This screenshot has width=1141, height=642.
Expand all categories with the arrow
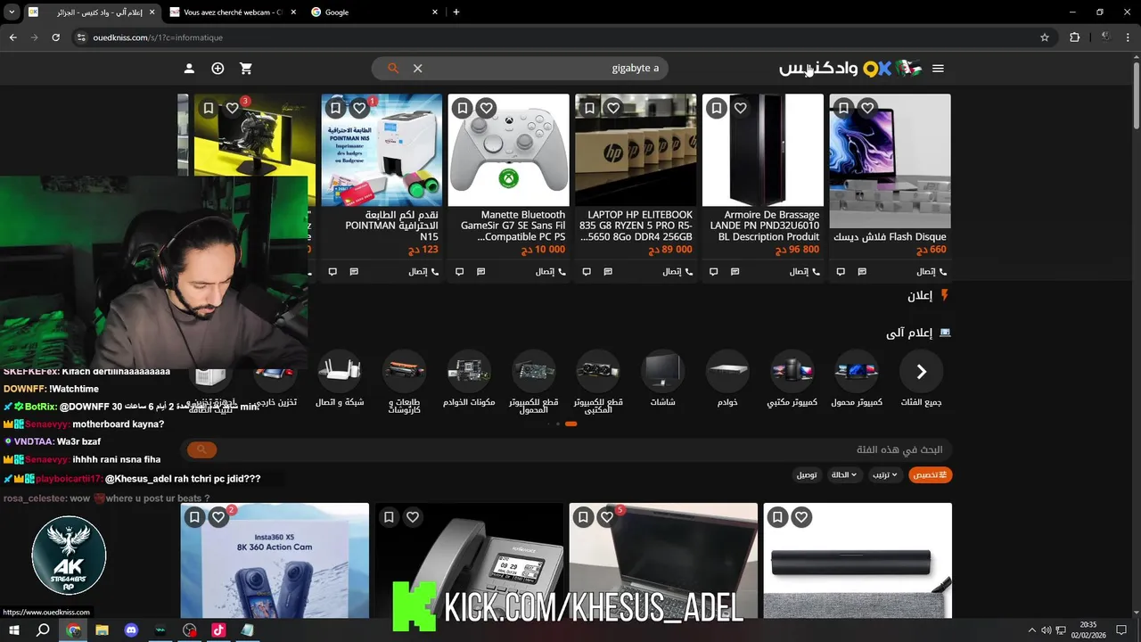(921, 372)
